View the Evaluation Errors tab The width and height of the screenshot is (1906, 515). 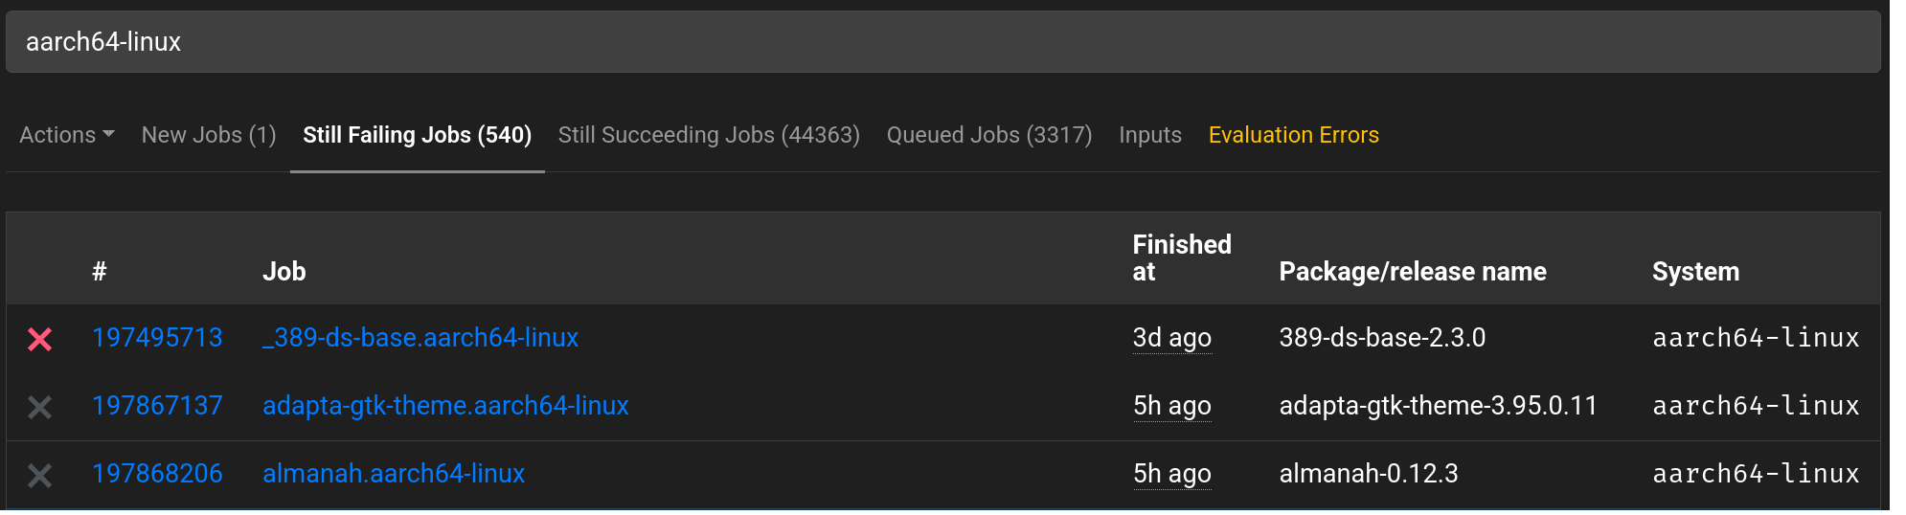click(1294, 135)
